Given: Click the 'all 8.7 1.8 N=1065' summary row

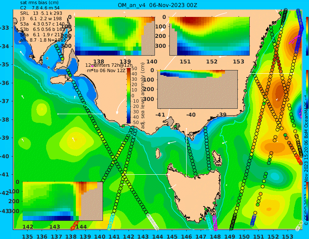Looking at the screenshot, I should point(43,40).
